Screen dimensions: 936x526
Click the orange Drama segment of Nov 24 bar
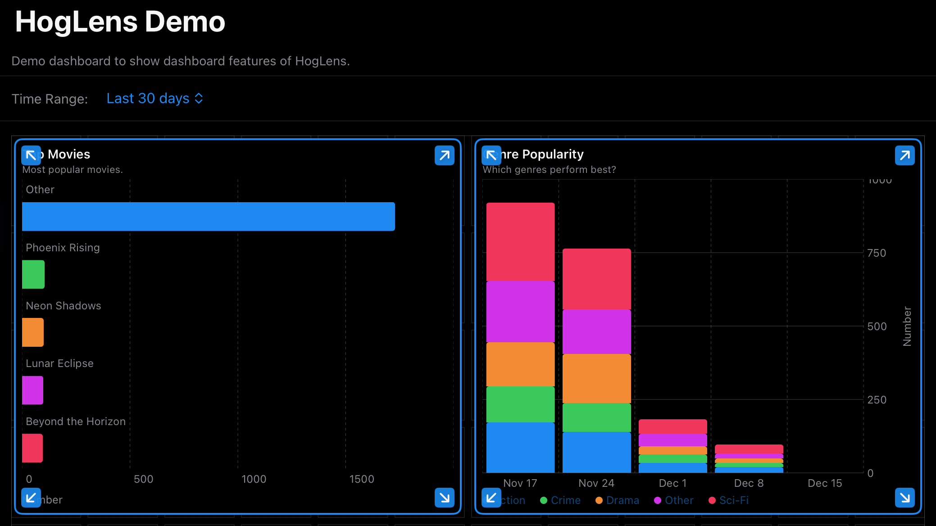(x=596, y=379)
